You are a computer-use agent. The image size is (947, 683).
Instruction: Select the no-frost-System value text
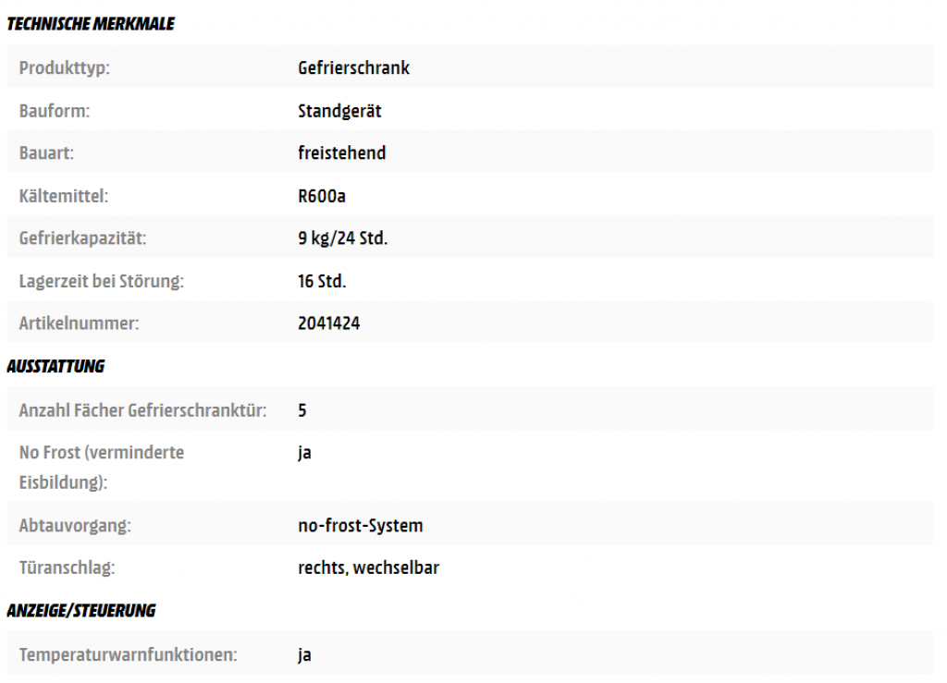click(360, 526)
